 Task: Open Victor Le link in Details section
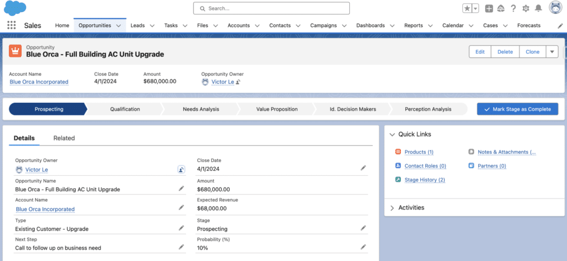pos(37,170)
